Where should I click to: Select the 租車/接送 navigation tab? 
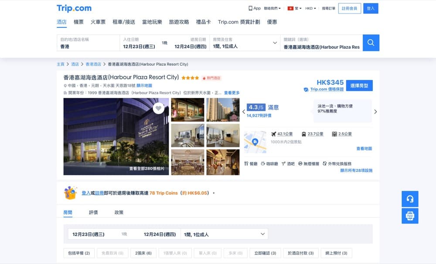click(124, 22)
